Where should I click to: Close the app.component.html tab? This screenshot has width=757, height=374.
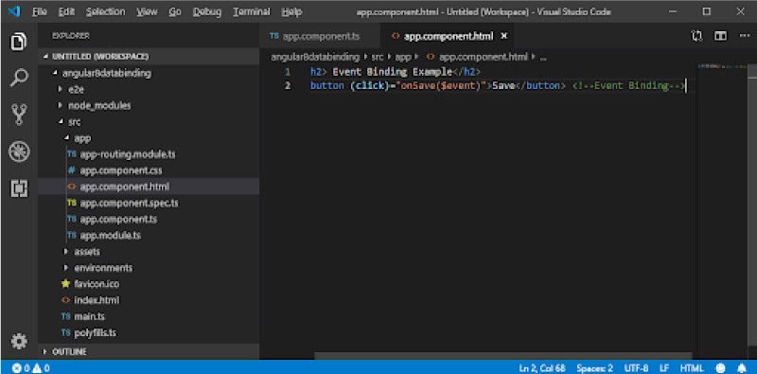coord(504,36)
